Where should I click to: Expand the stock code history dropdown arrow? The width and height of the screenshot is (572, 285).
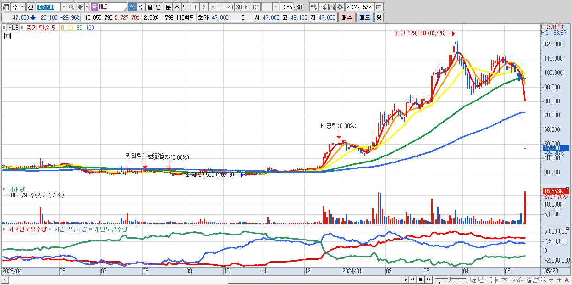click(x=64, y=7)
